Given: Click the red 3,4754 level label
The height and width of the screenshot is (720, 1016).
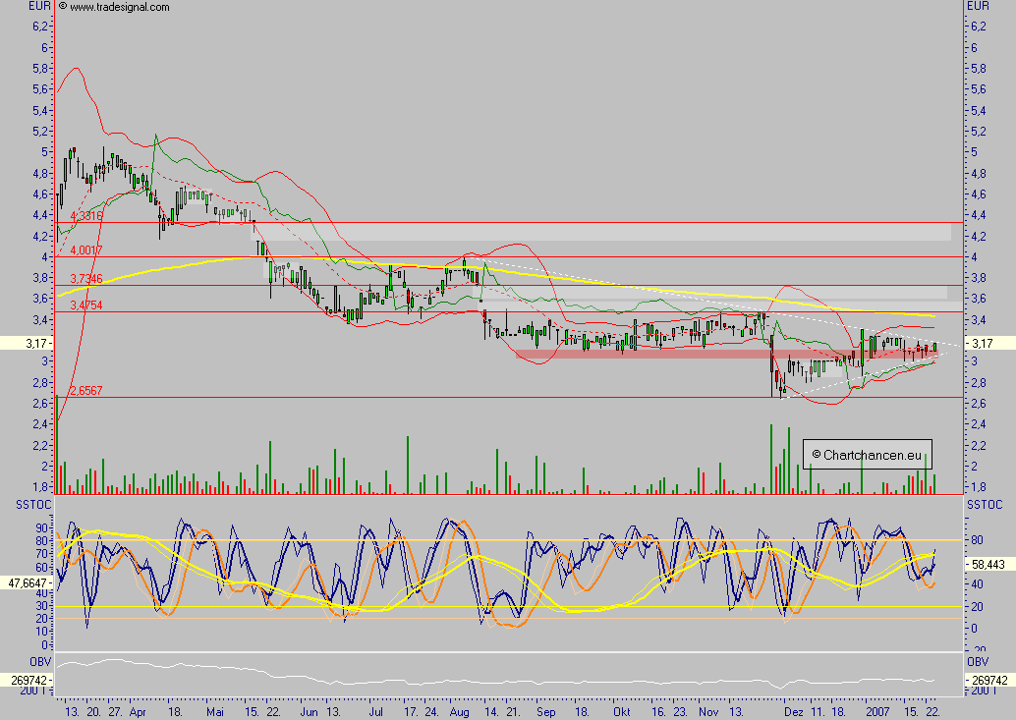Looking at the screenshot, I should 86,305.
